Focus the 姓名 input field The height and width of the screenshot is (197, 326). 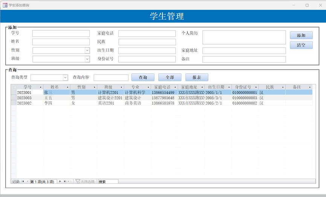[x=61, y=42]
